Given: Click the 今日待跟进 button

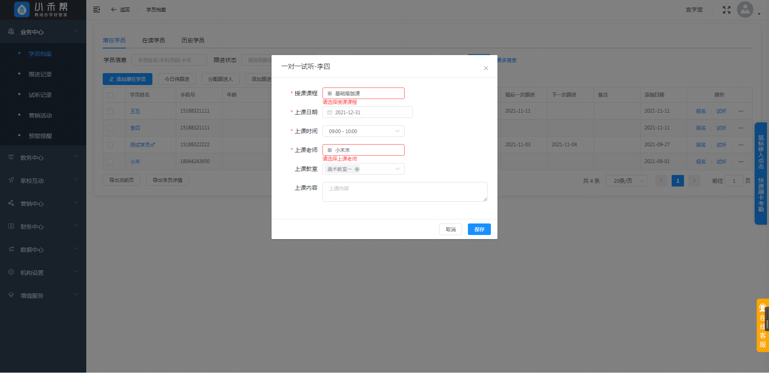Looking at the screenshot, I should click(177, 79).
